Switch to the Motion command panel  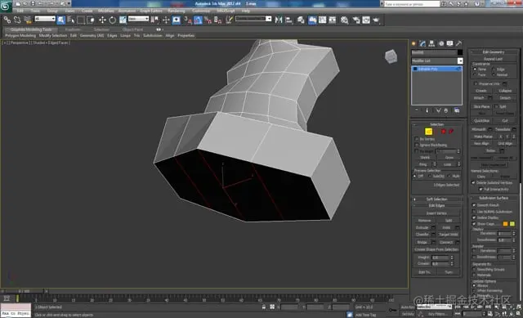[x=441, y=43]
